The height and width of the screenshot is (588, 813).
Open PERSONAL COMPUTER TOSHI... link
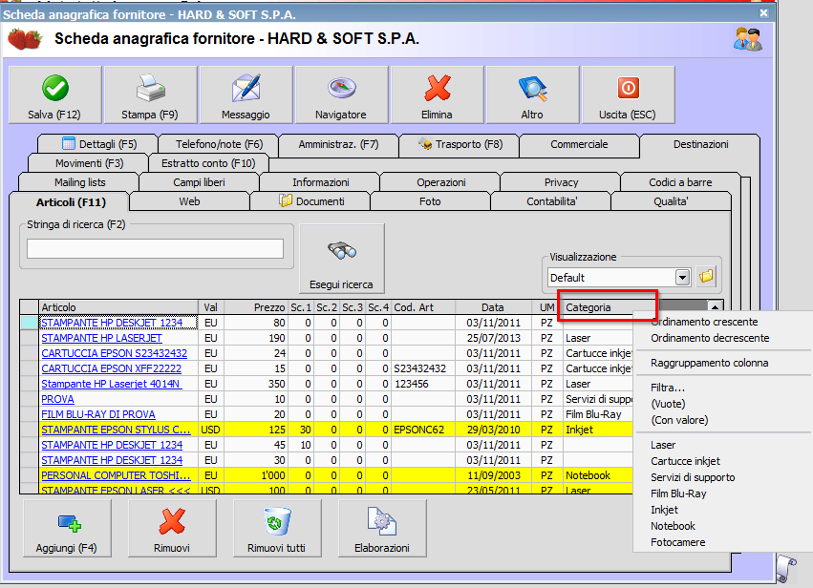pos(116,475)
